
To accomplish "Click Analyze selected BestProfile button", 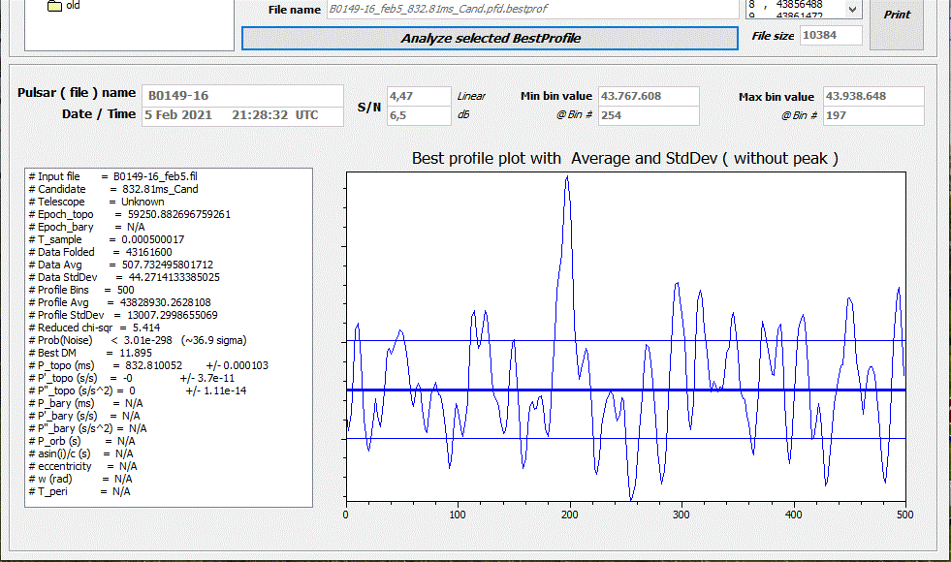I will 491,38.
